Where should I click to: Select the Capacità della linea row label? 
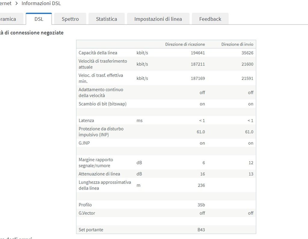coord(98,53)
